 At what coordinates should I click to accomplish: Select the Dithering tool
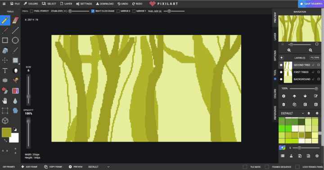5,81
